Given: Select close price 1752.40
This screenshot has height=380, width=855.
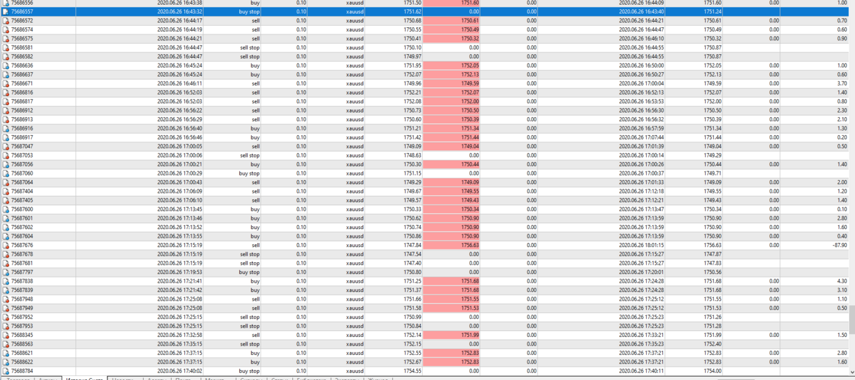Looking at the screenshot, I should coord(712,344).
